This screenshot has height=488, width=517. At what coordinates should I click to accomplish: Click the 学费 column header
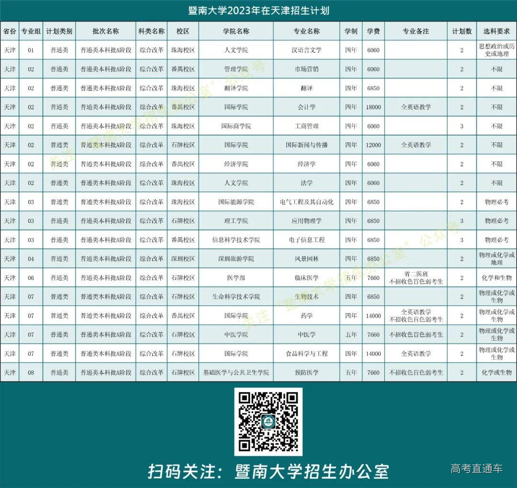[373, 31]
